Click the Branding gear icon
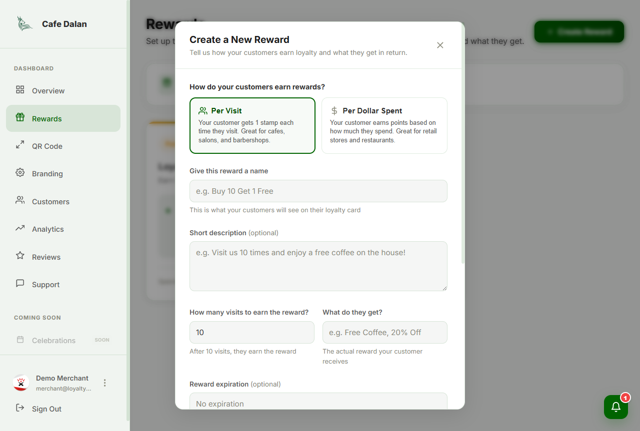 (x=20, y=173)
